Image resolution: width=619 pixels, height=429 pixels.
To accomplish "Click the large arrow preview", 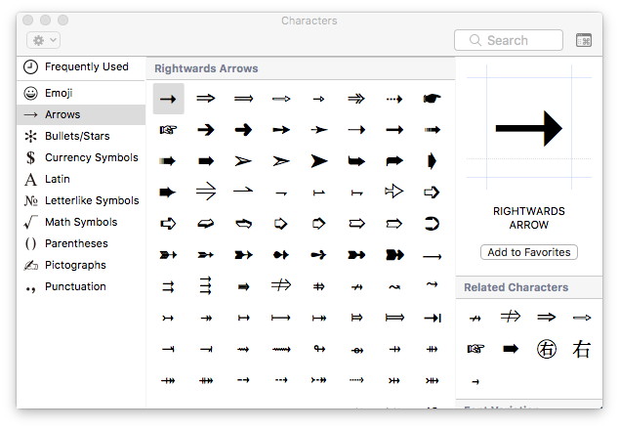I will tap(529, 128).
